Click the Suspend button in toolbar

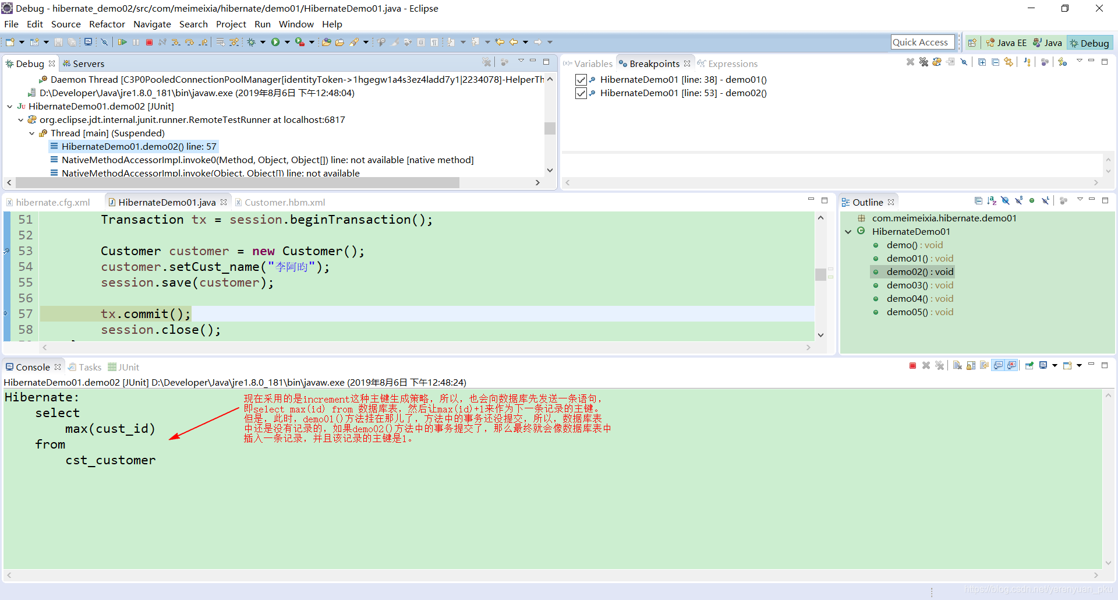[x=136, y=42]
